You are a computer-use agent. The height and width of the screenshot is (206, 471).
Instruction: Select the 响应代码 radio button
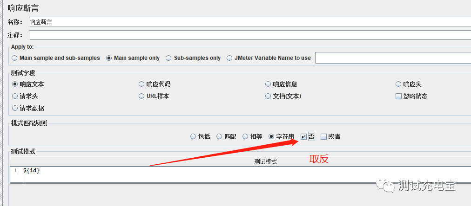pyautogui.click(x=141, y=84)
